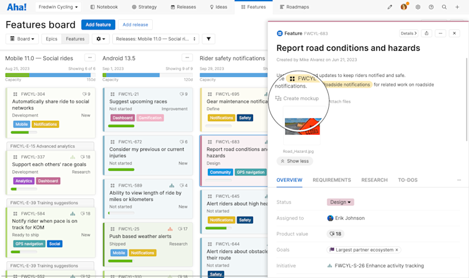Click the Add feature button
Screen dimensions: 469x278
point(98,24)
